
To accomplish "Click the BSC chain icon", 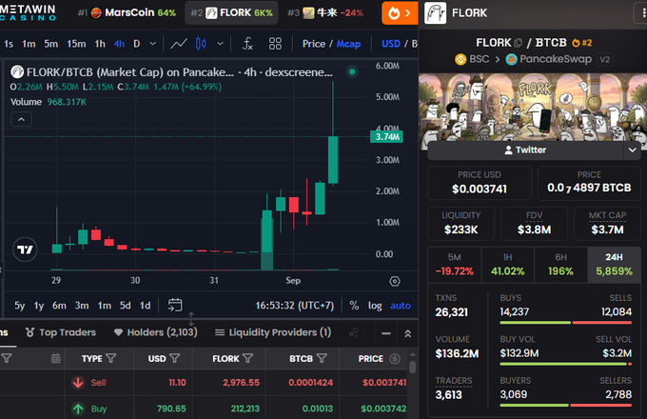I will pos(461,59).
